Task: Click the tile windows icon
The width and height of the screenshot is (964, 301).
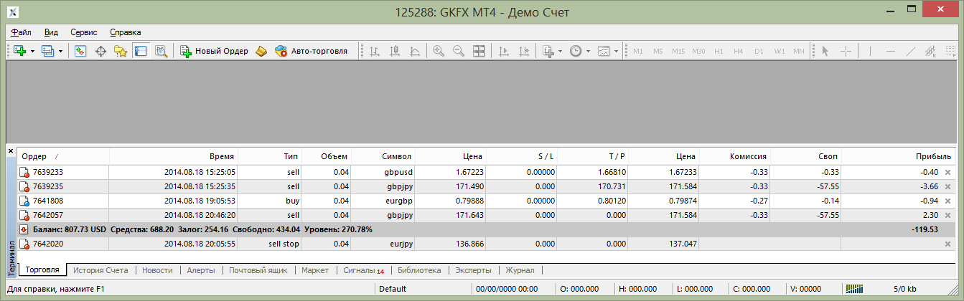Action: [x=479, y=51]
